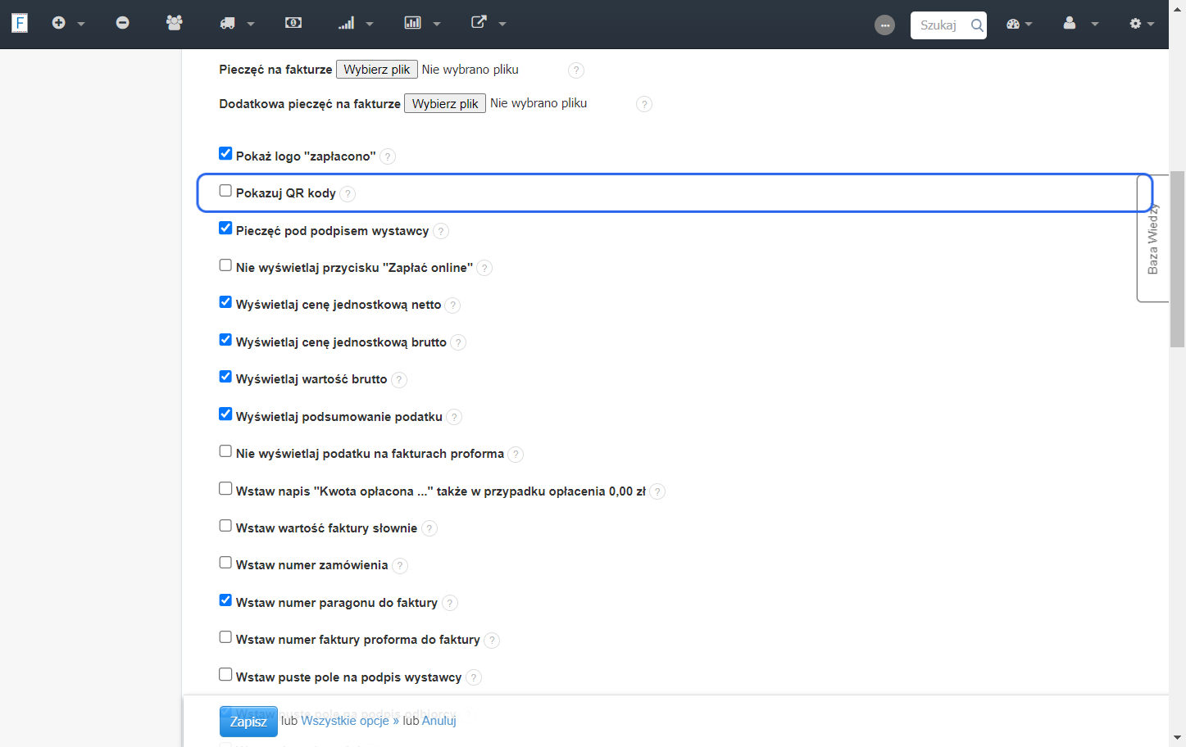Image resolution: width=1186 pixels, height=747 pixels.
Task: Click the Zapisz save button
Action: pos(248,722)
